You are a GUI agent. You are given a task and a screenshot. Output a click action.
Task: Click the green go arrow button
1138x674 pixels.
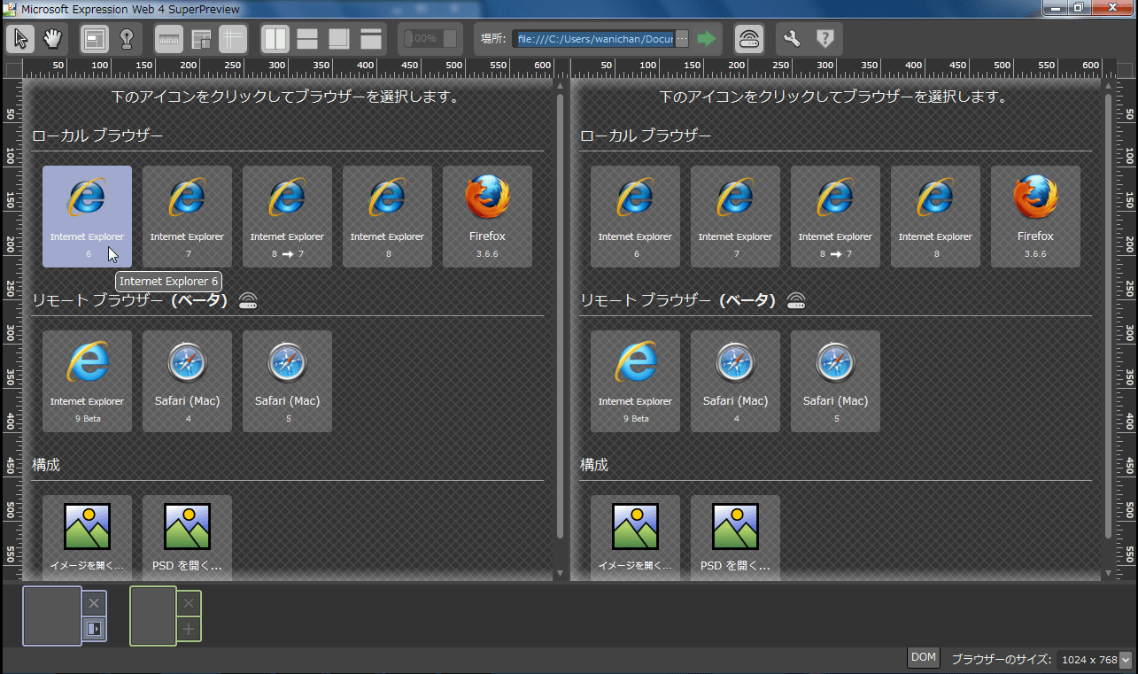coord(706,39)
